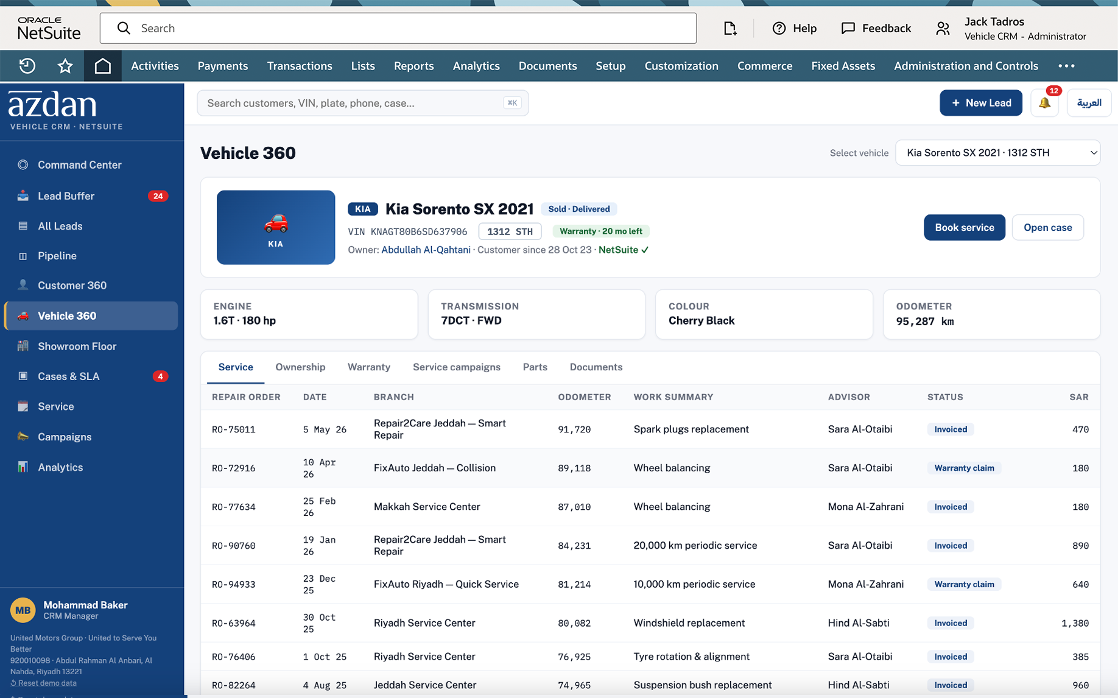Screen dimensions: 1118x698
Task: Click the 1312 STH plate number badge
Action: click(x=510, y=231)
